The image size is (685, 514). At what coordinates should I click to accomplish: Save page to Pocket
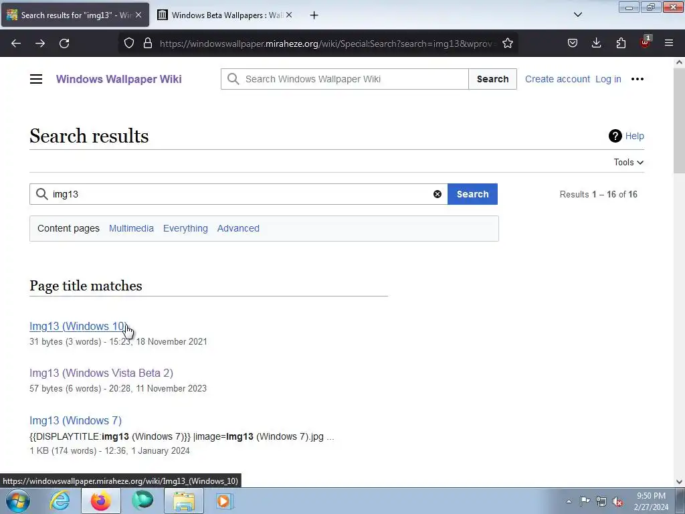tap(573, 44)
